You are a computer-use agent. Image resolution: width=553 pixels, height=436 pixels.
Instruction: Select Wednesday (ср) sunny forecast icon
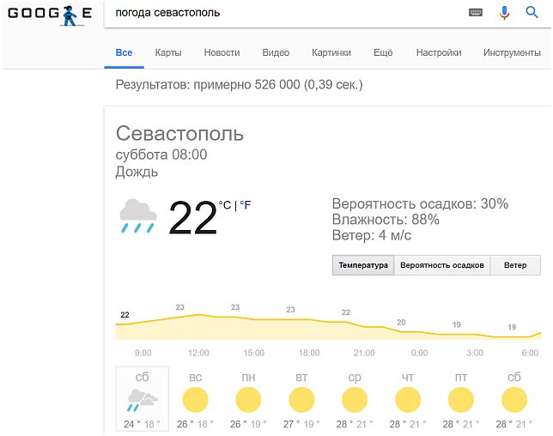(355, 400)
